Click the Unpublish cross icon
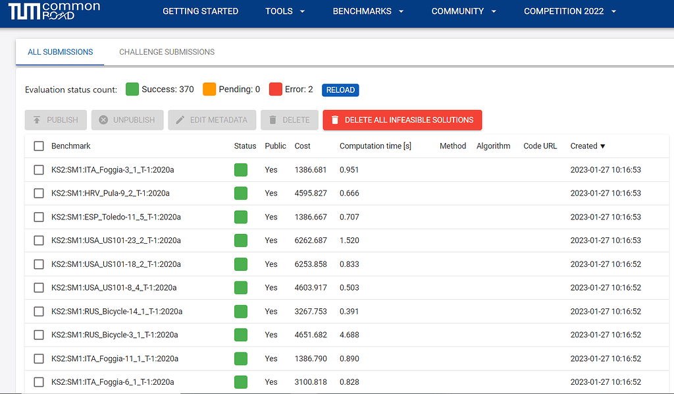This screenshot has height=394, width=674. (103, 120)
